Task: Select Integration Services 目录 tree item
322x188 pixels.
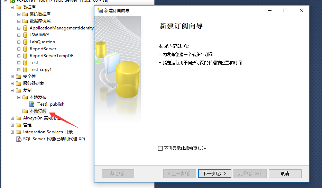Action: tap(48, 132)
